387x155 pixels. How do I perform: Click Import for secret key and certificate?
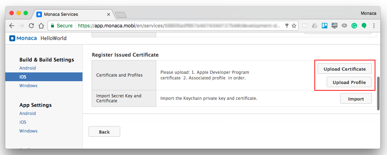point(356,99)
